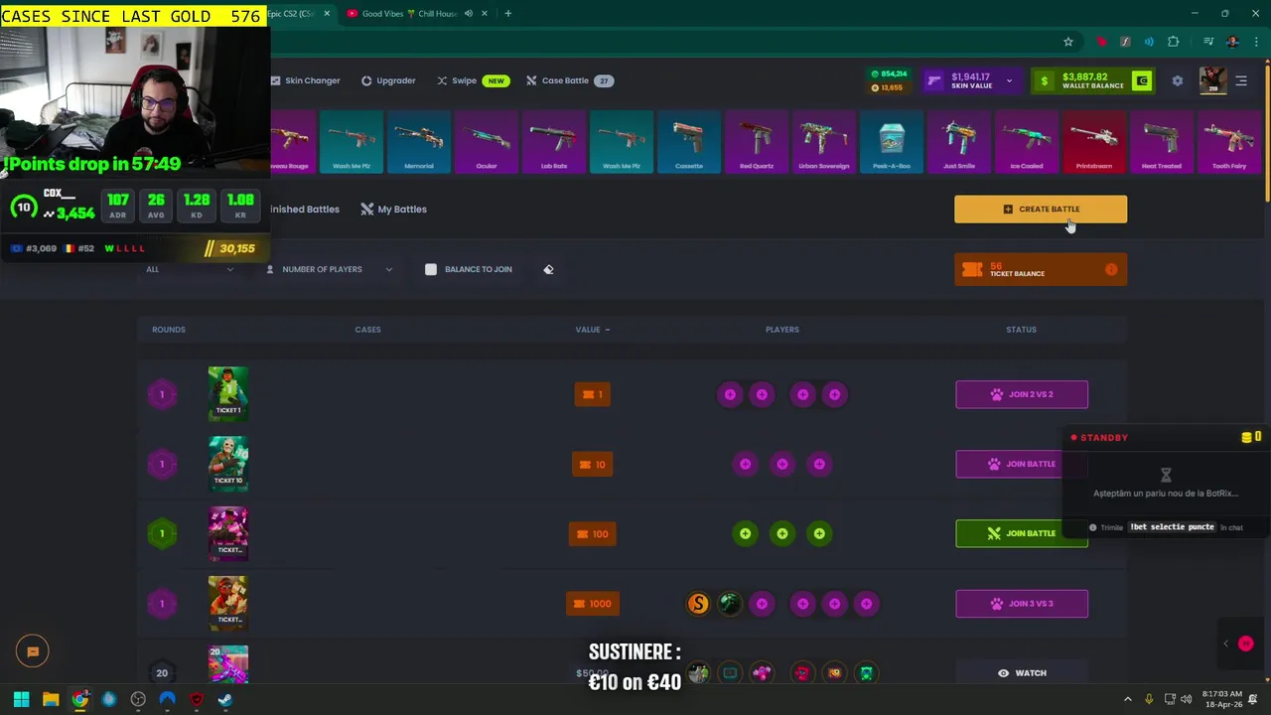Expand the overlay arrow beside record circle
Screen dimensions: 1271x715
coord(1225,643)
